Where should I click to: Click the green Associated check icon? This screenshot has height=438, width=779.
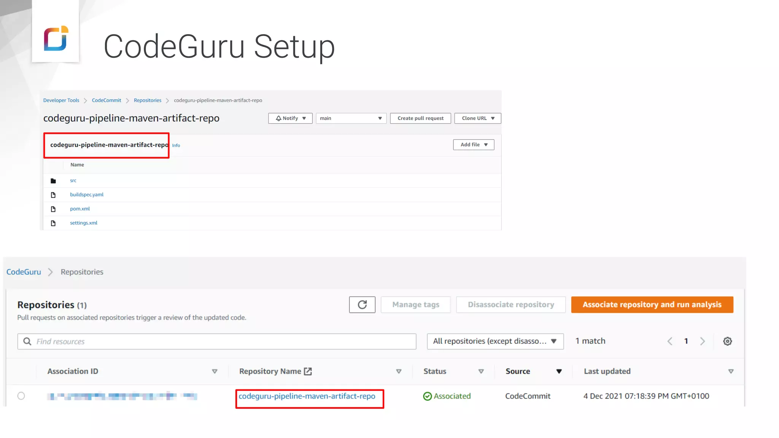[427, 396]
